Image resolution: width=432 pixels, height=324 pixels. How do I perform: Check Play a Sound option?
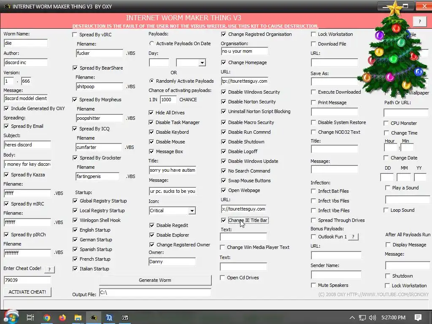388,188
